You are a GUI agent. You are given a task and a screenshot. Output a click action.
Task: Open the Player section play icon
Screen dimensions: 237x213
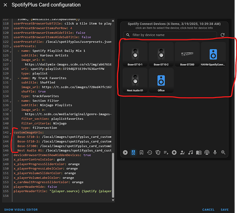(x=125, y=153)
